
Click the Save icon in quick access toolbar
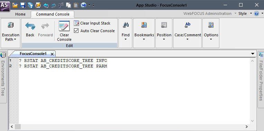pos(23,5)
